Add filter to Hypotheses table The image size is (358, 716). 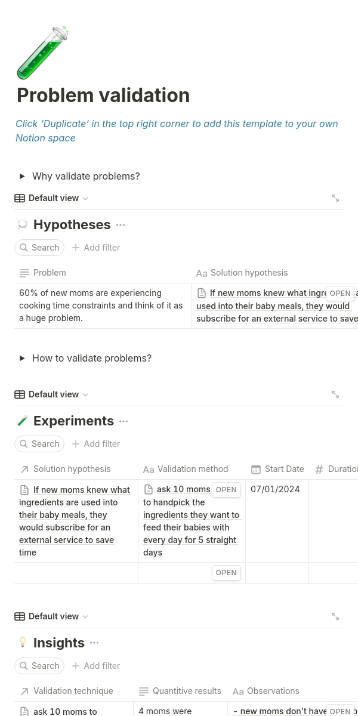pyautogui.click(x=96, y=248)
